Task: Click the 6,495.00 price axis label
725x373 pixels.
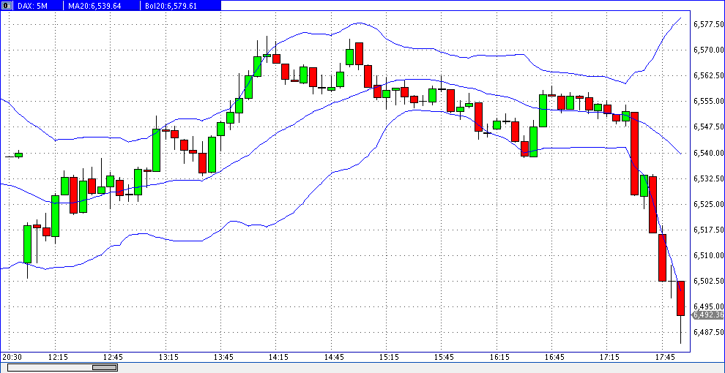Action: click(708, 306)
